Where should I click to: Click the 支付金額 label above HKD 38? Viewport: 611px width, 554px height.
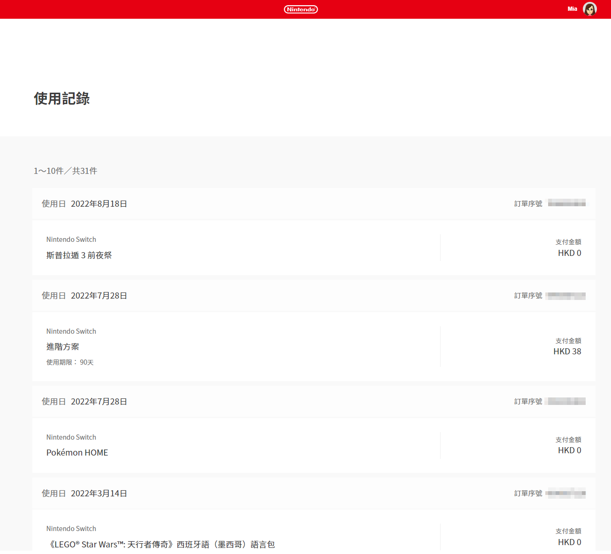pyautogui.click(x=568, y=341)
